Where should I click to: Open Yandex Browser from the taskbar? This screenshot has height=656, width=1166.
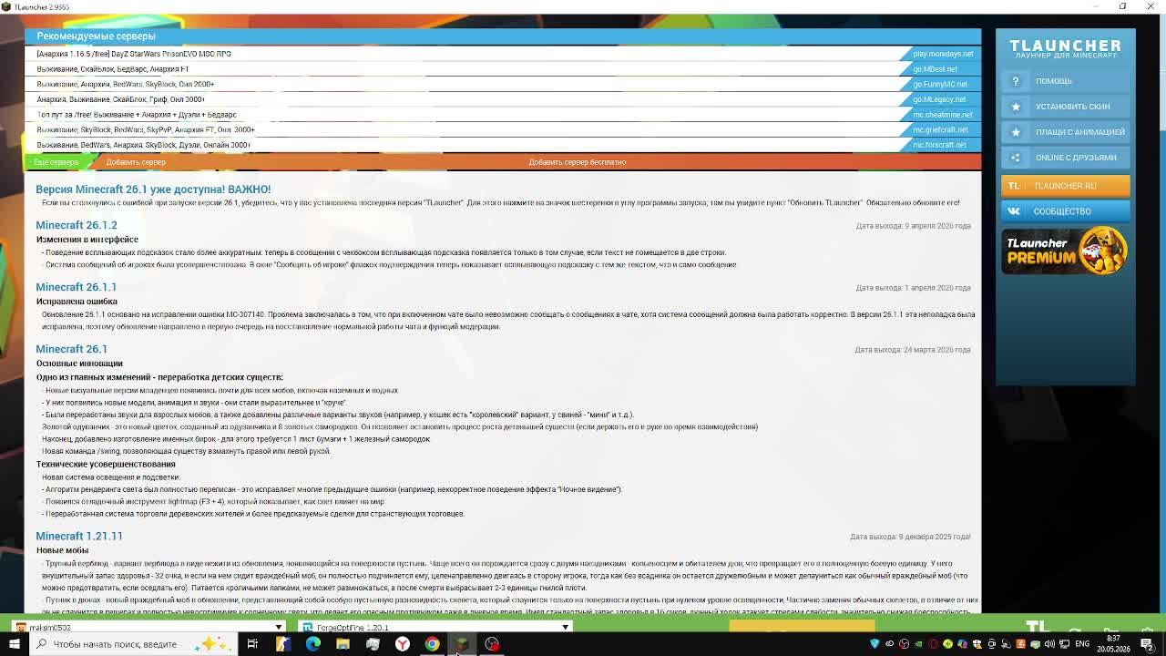(x=403, y=644)
